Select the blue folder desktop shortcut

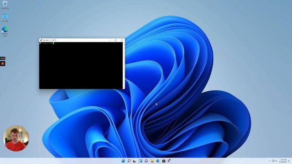pos(5,18)
